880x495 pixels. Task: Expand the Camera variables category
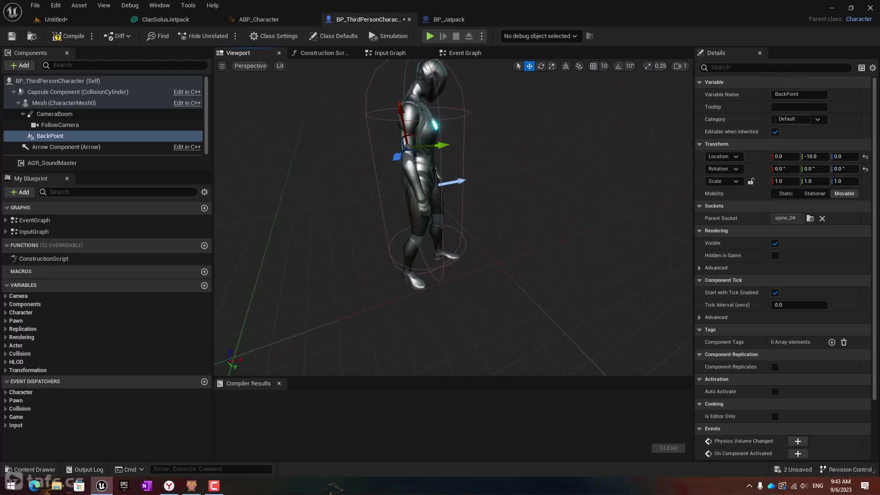point(5,296)
